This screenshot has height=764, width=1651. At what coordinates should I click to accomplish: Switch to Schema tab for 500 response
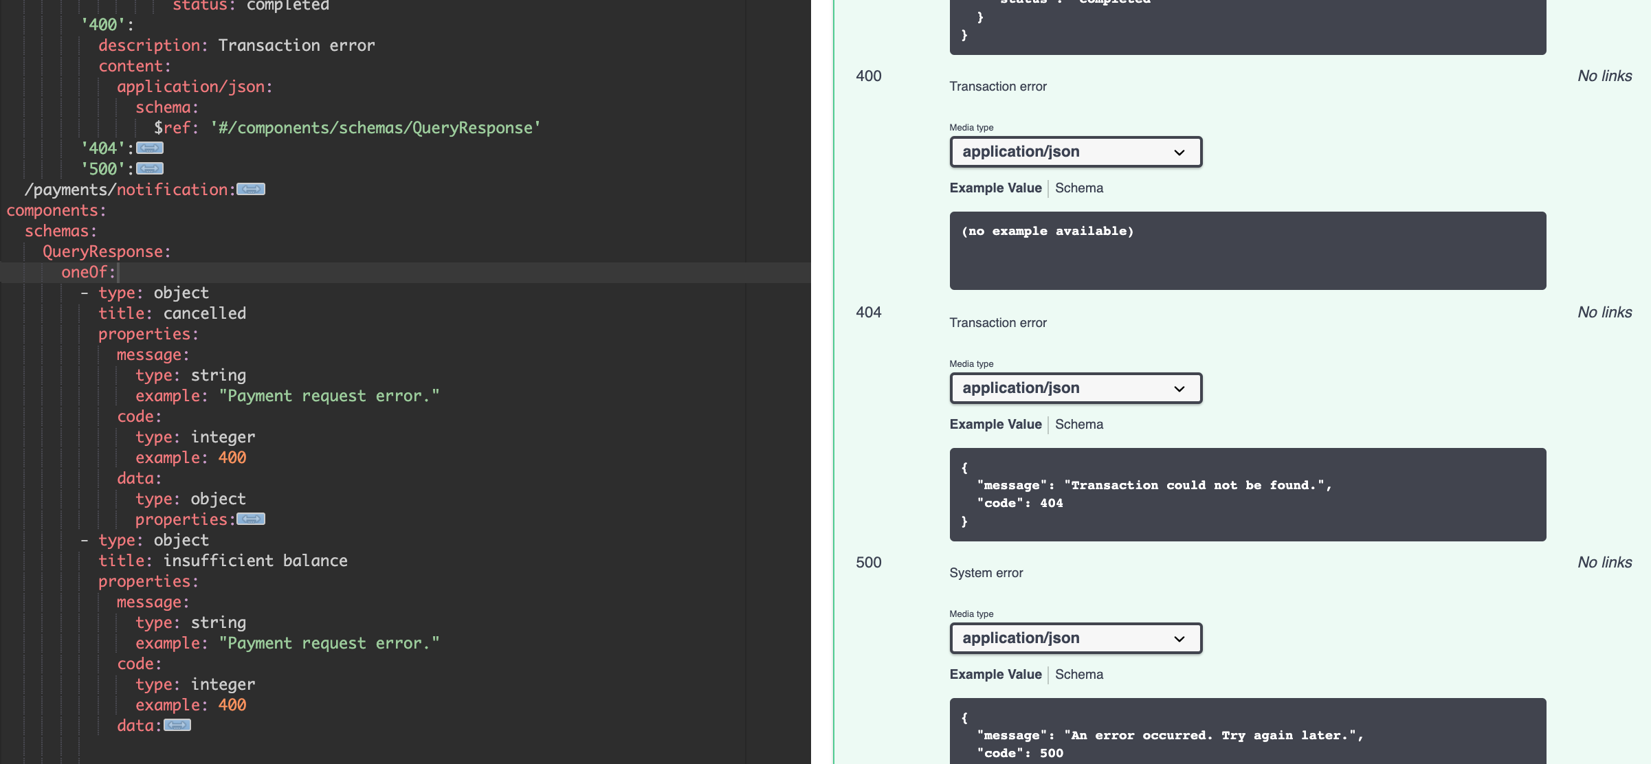click(x=1079, y=674)
